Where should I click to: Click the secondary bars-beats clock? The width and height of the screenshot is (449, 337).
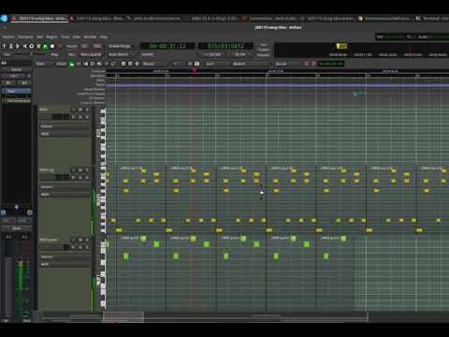[x=225, y=46]
